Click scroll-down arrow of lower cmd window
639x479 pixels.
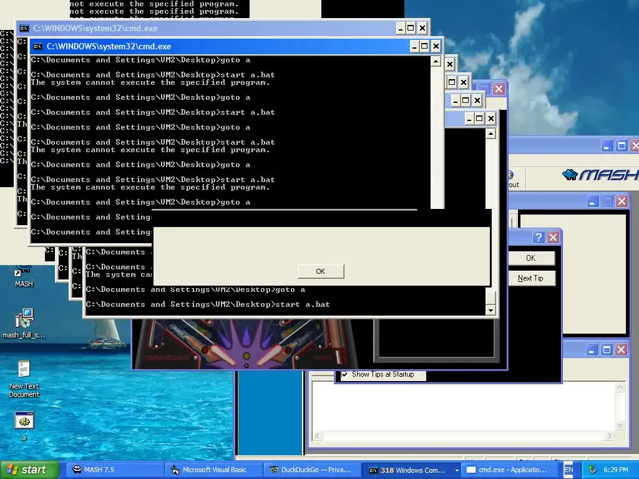click(490, 311)
